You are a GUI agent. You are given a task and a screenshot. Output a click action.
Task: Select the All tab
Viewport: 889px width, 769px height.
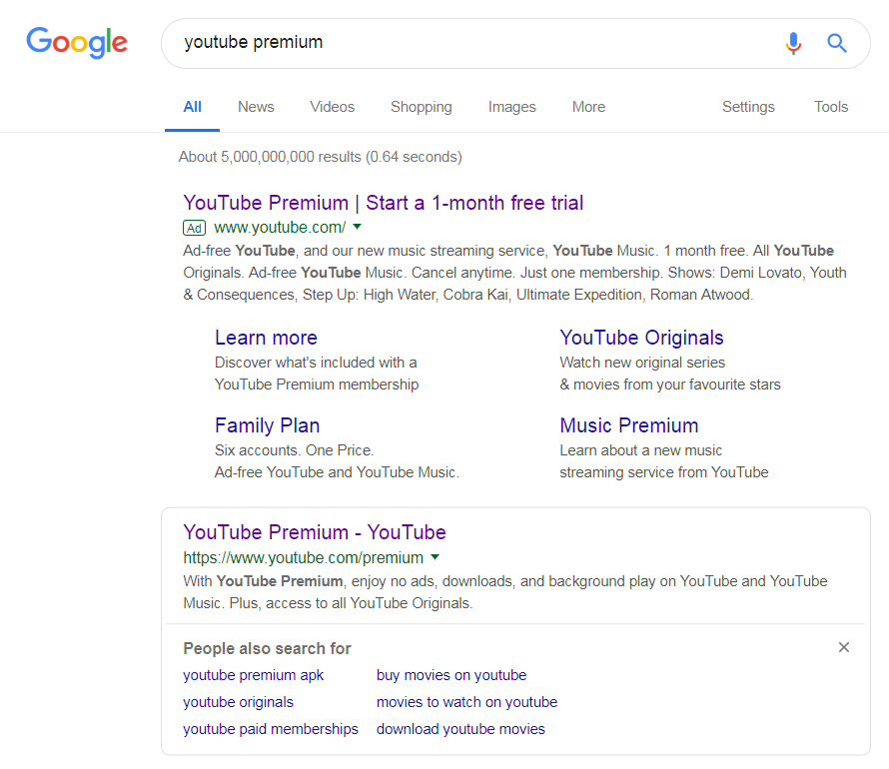coord(192,107)
